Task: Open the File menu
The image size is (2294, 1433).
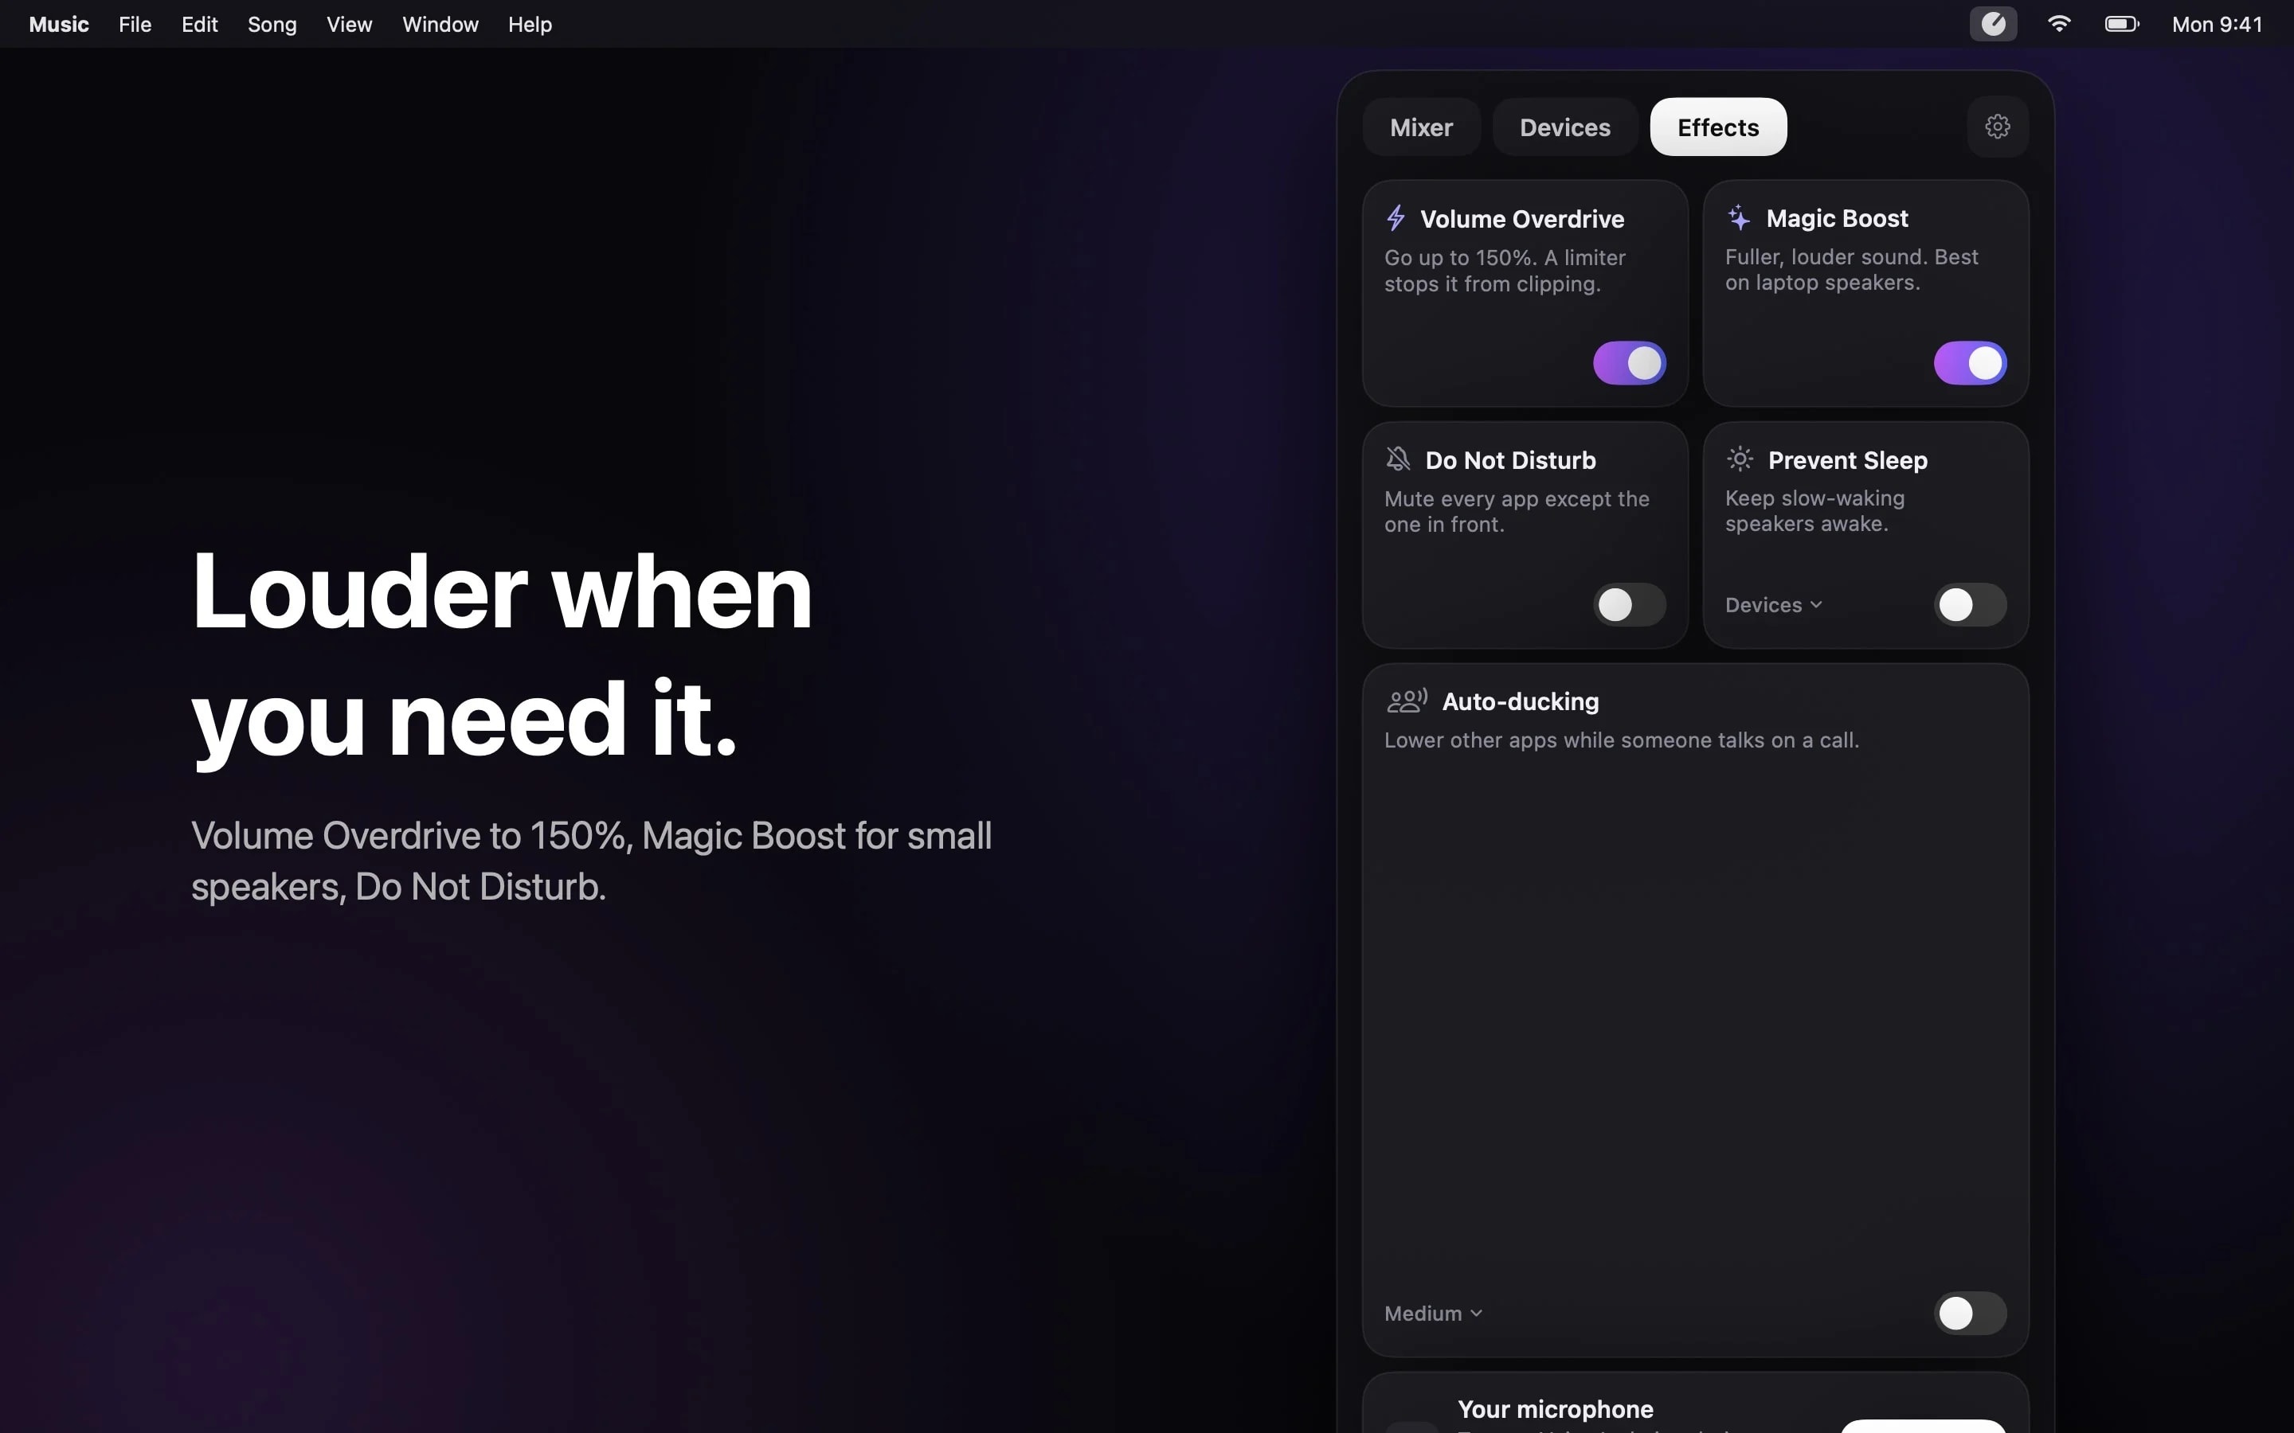Action: (x=135, y=25)
